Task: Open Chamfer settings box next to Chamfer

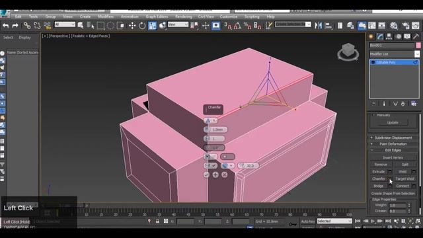Action: click(x=390, y=179)
